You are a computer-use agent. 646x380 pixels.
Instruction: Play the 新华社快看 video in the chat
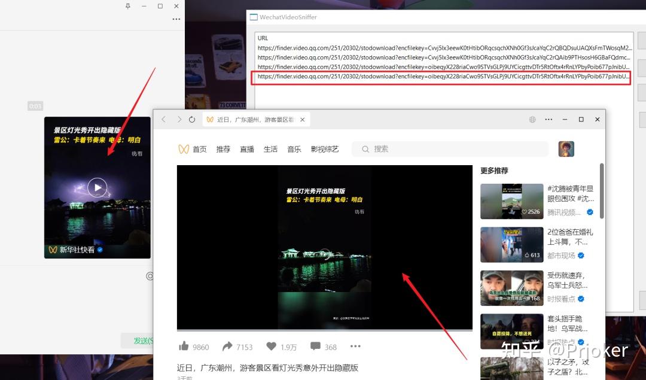click(97, 187)
